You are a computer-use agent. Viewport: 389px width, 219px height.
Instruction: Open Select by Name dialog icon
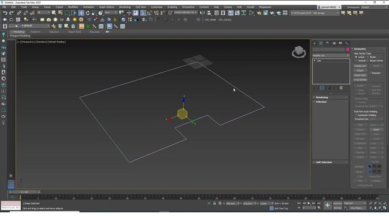pyautogui.click(x=60, y=13)
